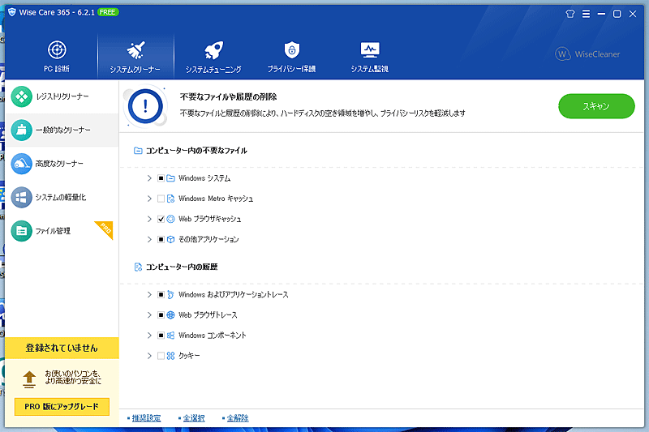Expand the Windows システム row

(x=149, y=178)
